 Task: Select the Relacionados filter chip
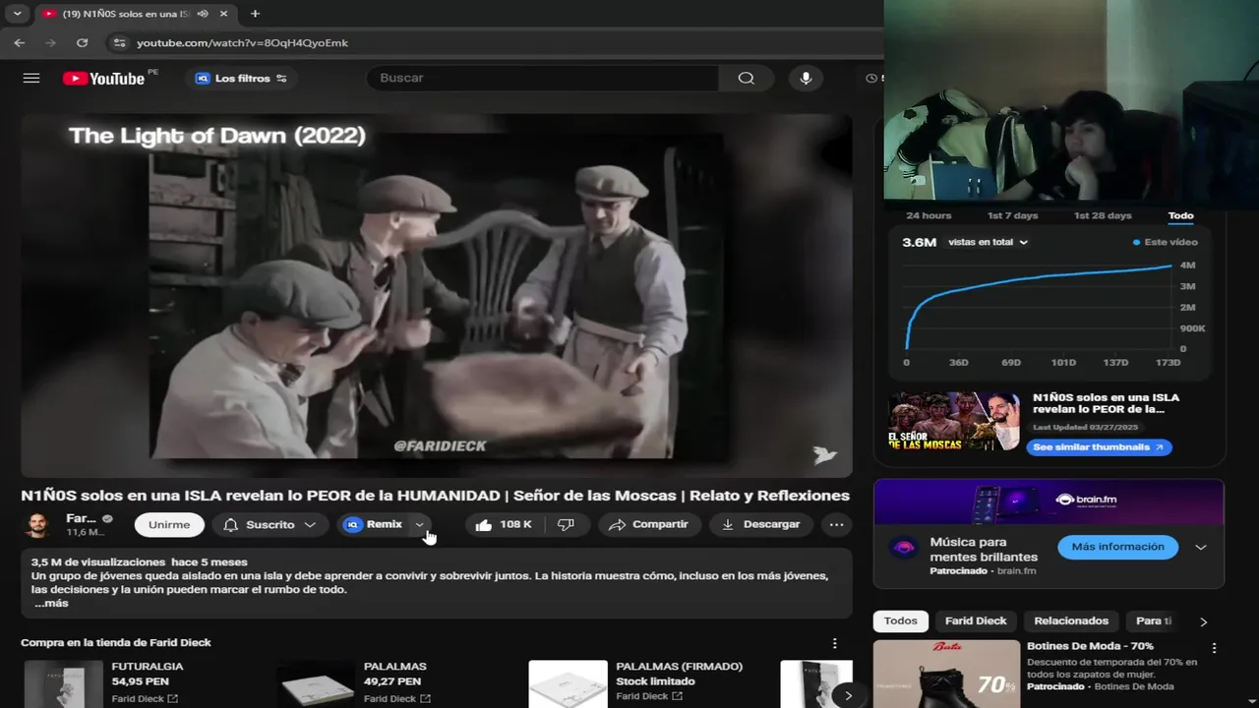(1071, 620)
